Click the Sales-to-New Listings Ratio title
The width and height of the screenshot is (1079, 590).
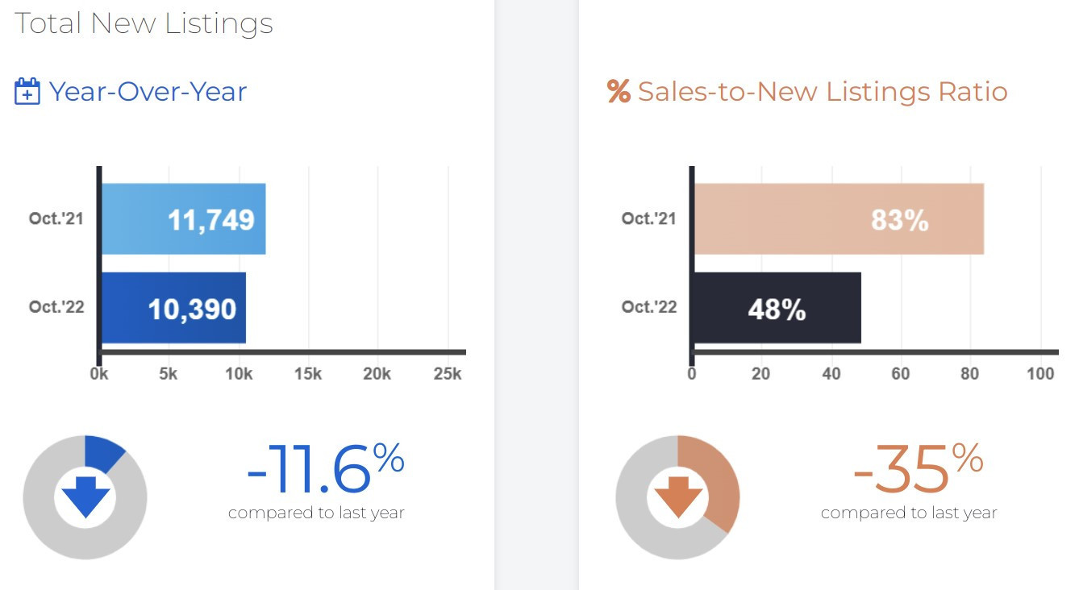823,91
